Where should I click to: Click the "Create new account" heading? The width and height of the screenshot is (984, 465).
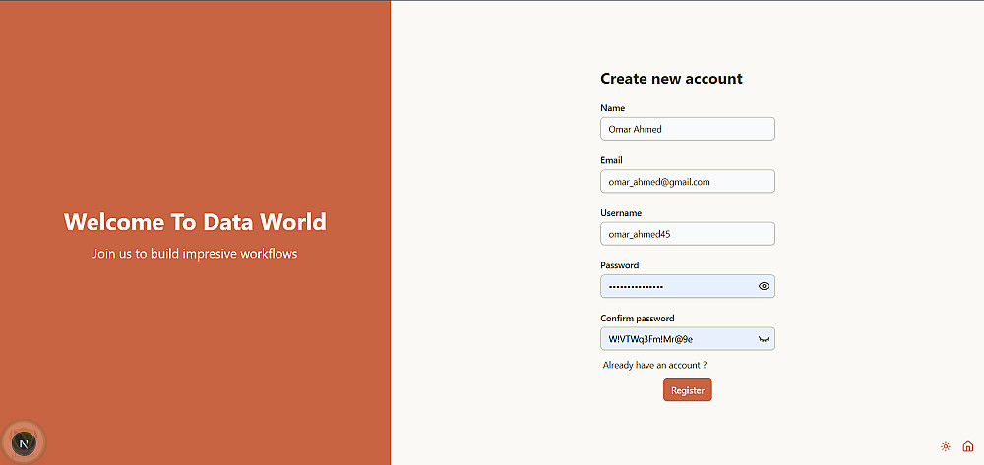(x=671, y=79)
